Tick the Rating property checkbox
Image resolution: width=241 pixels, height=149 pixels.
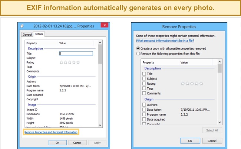pos(144,84)
